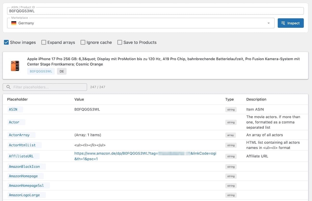The image size is (312, 201).
Task: Uncheck the Show images checkbox
Action: coord(6,42)
